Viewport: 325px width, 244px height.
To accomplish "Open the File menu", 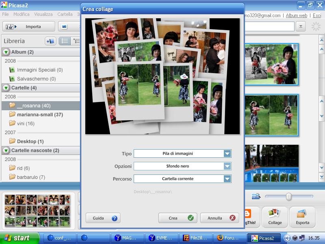I will (x=5, y=14).
